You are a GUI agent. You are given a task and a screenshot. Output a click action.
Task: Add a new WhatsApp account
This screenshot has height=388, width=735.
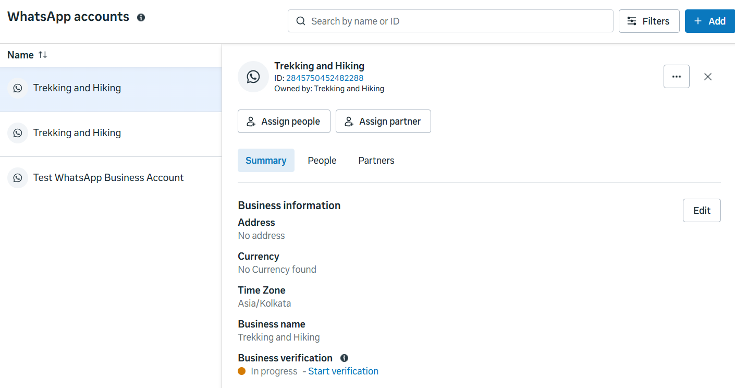point(709,21)
